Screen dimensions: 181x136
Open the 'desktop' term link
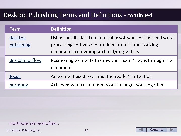18,38
